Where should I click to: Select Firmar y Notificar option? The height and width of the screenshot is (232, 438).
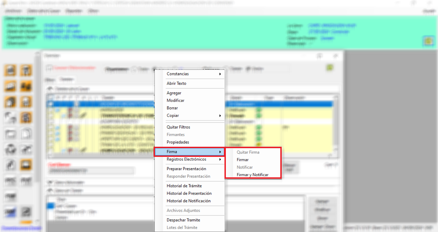pyautogui.click(x=252, y=175)
